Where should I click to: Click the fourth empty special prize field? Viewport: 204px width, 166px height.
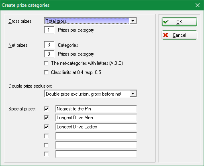[x=96, y=136]
